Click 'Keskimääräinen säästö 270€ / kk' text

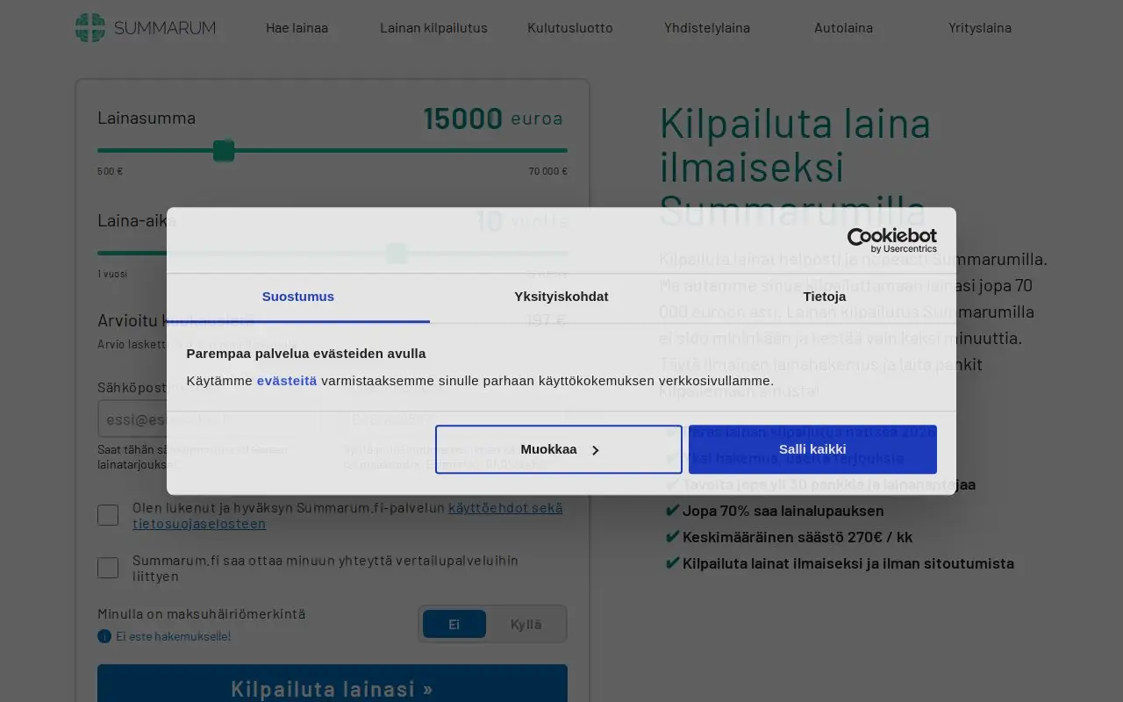click(798, 537)
